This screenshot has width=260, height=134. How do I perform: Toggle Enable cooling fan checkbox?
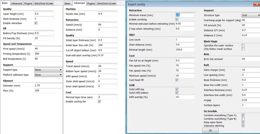tap(99, 101)
